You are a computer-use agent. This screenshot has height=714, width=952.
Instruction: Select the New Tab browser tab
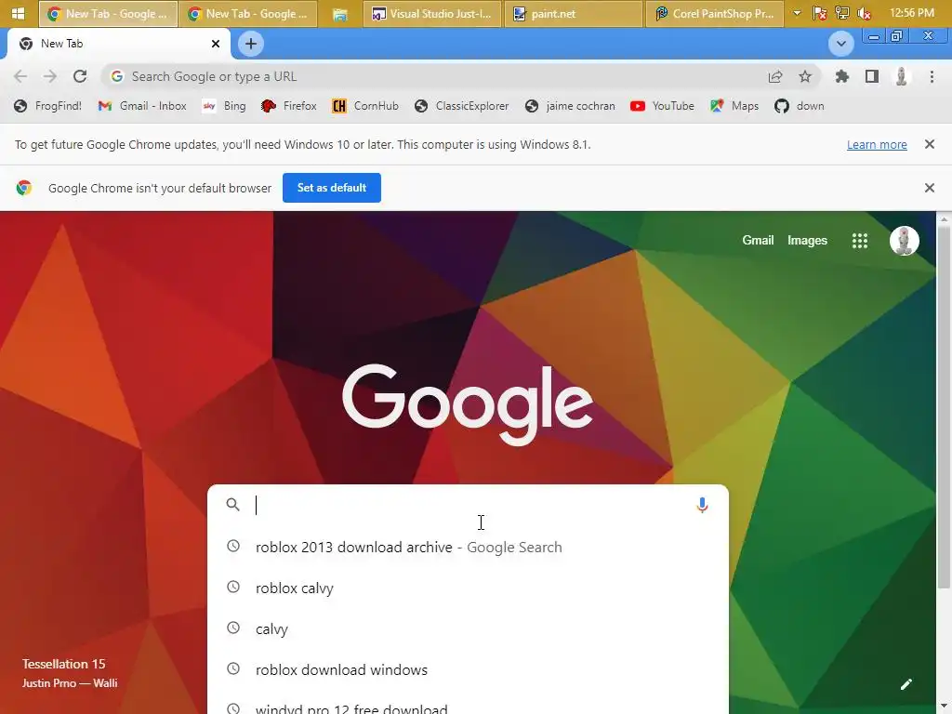pyautogui.click(x=118, y=44)
